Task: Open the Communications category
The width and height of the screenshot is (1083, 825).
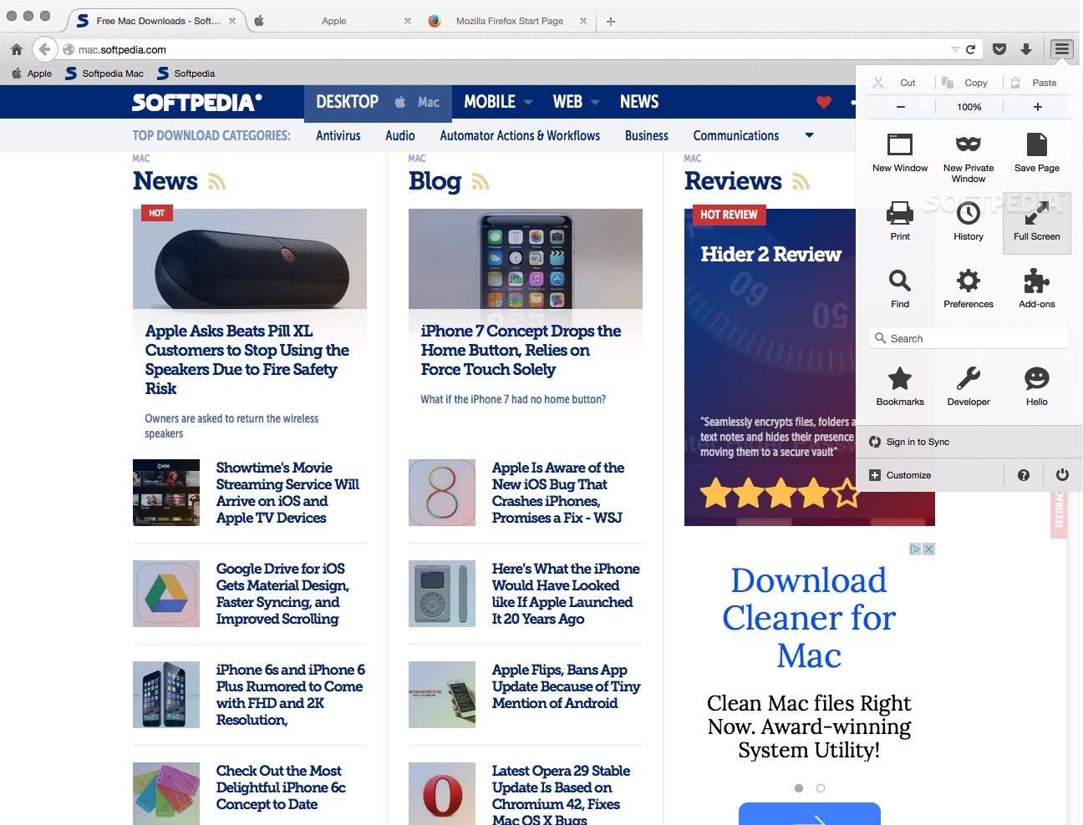Action: [736, 135]
